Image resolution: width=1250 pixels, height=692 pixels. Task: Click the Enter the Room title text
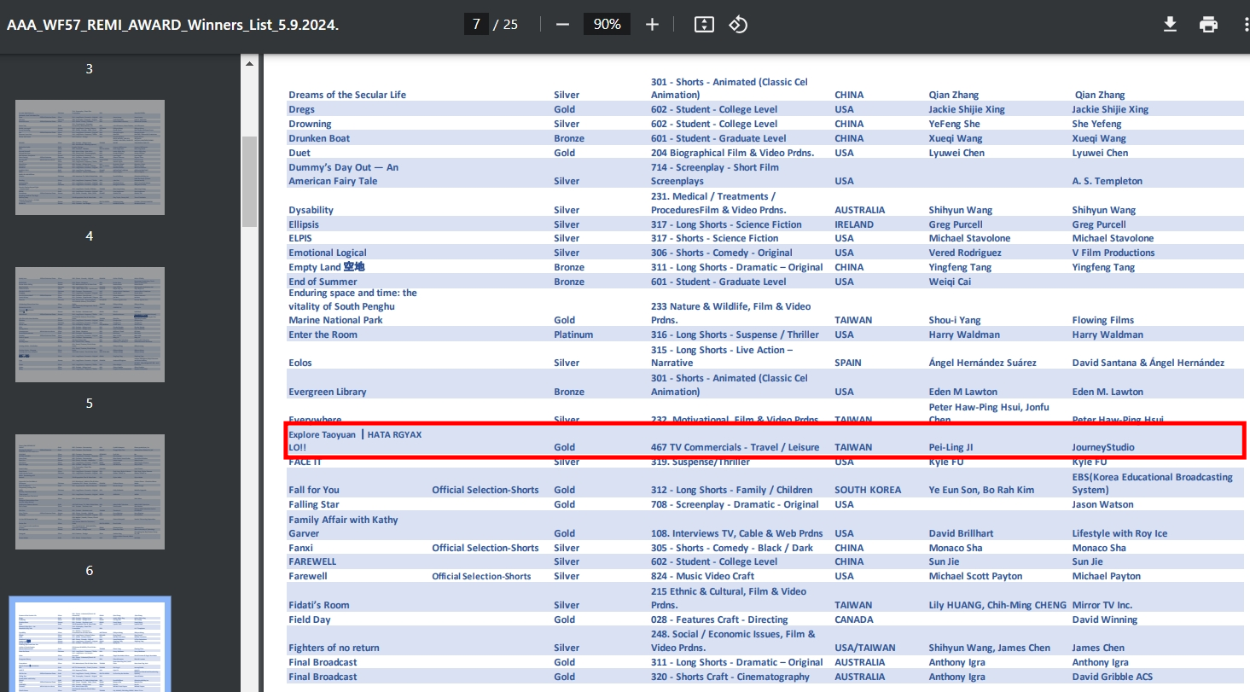point(323,334)
